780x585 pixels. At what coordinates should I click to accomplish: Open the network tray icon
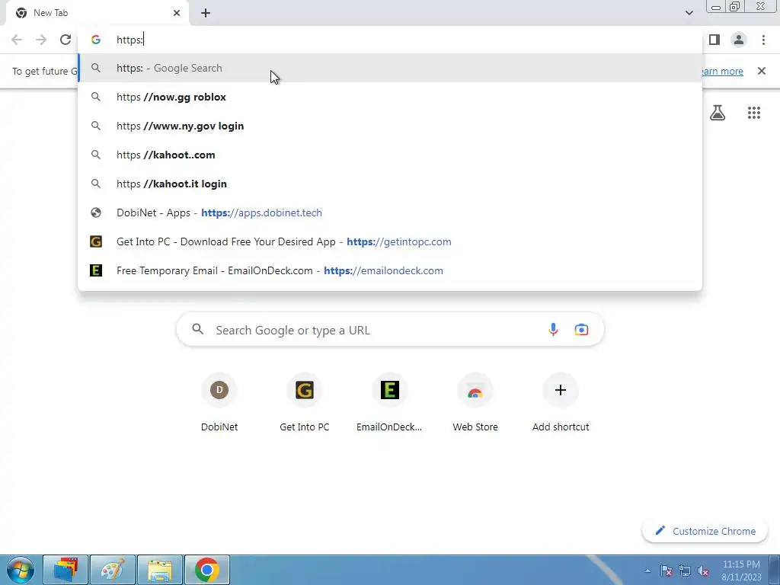pos(685,571)
